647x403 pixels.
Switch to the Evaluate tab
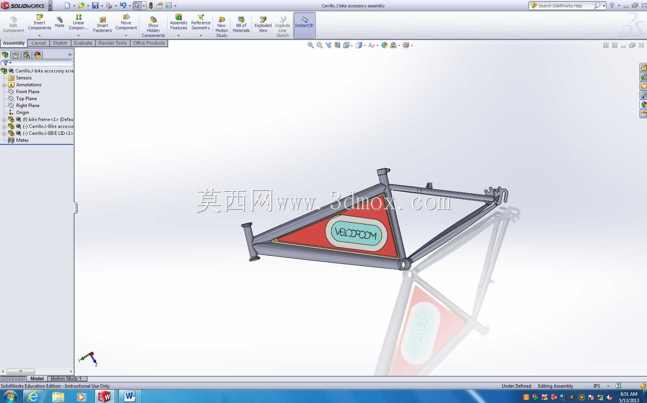83,43
